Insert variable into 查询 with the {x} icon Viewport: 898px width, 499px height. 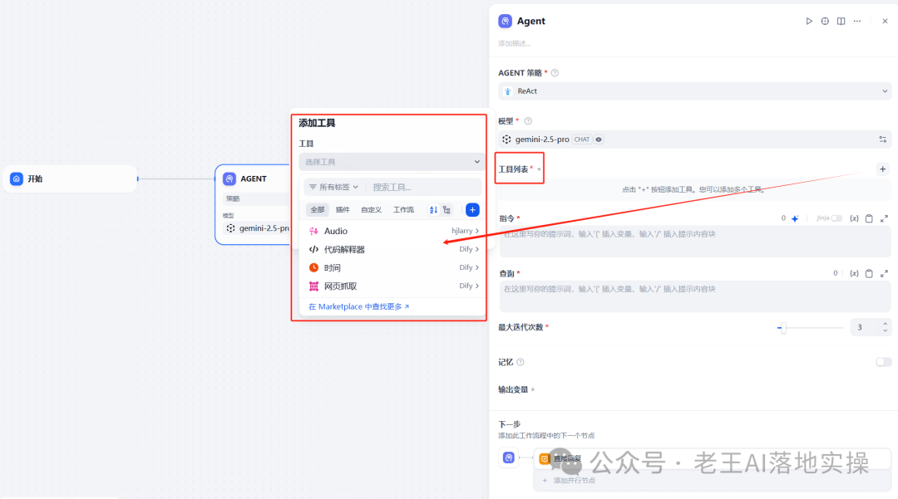(854, 273)
